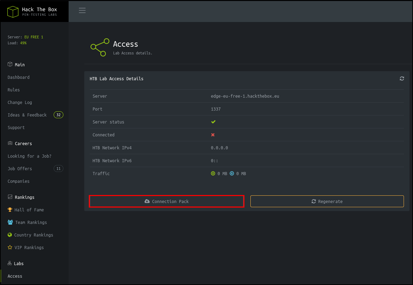413x285 pixels.
Task: Click the Careers section heading
Action: pyautogui.click(x=23, y=144)
